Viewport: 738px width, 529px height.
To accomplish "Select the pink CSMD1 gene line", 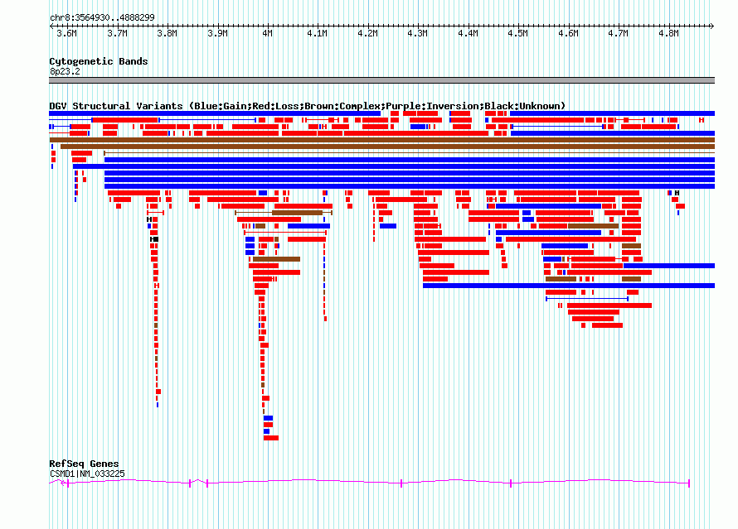I will (x=370, y=482).
